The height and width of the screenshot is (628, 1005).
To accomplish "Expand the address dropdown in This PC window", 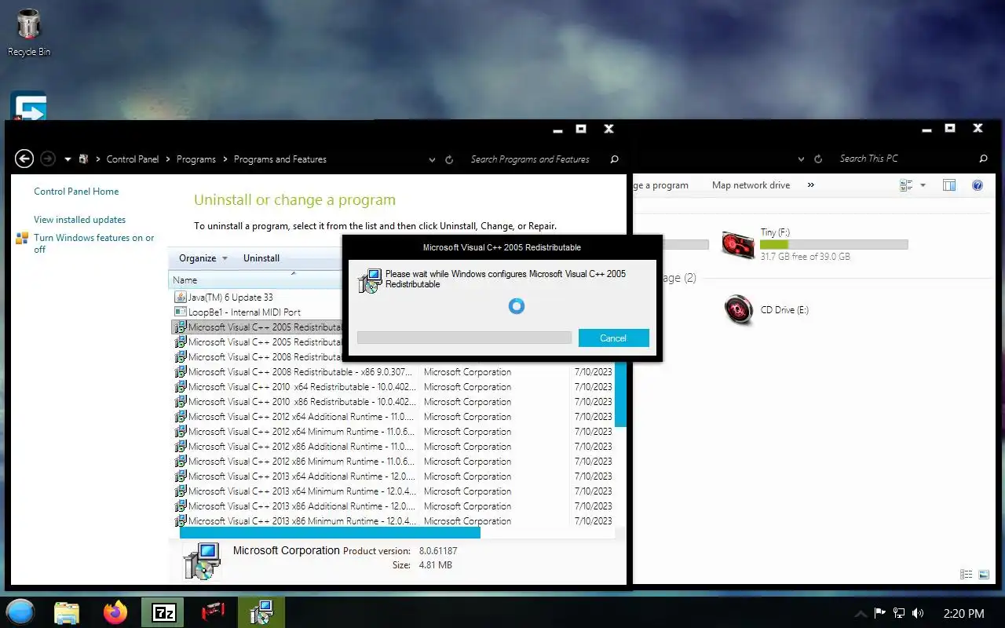I will pyautogui.click(x=801, y=159).
